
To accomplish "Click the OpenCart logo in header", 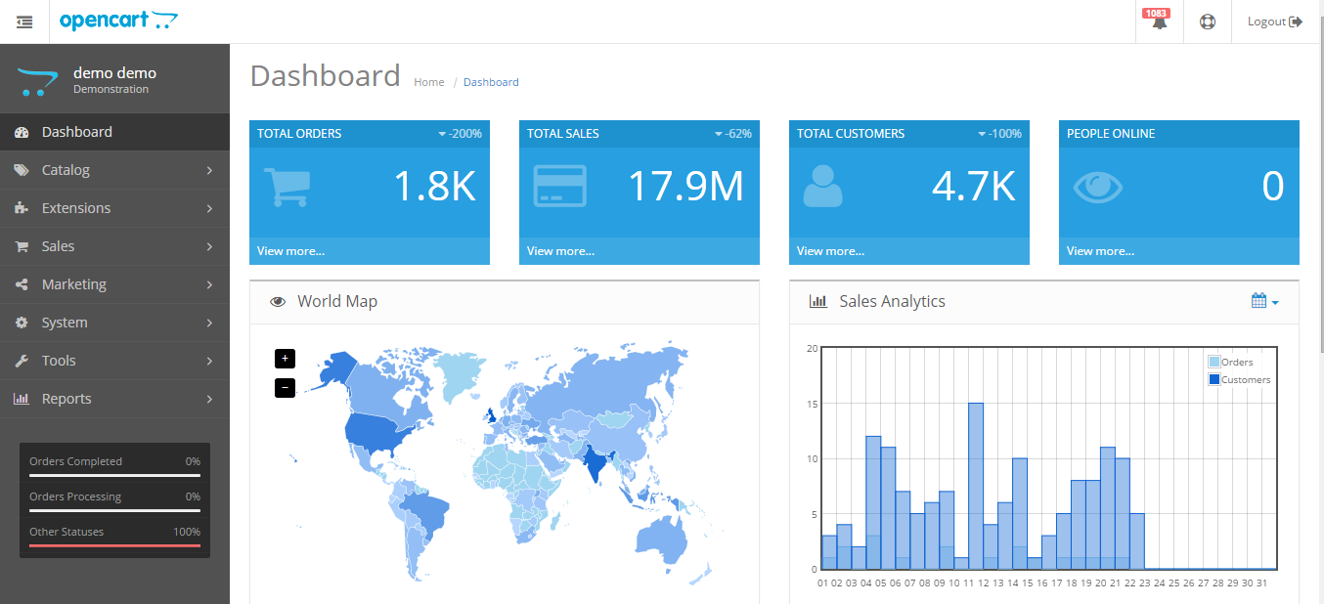I will pyautogui.click(x=119, y=21).
